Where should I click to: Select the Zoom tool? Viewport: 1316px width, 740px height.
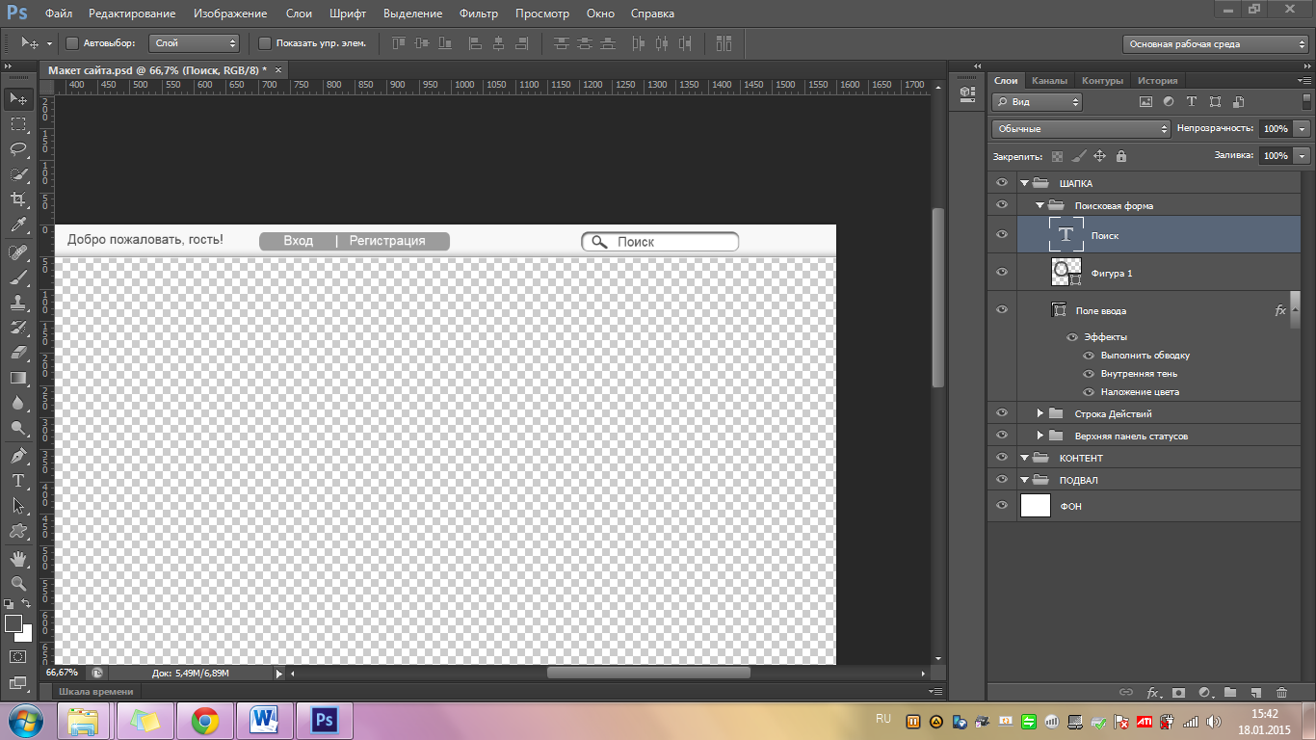pos(18,583)
